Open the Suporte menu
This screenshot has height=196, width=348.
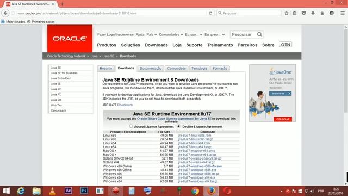[x=194, y=45]
